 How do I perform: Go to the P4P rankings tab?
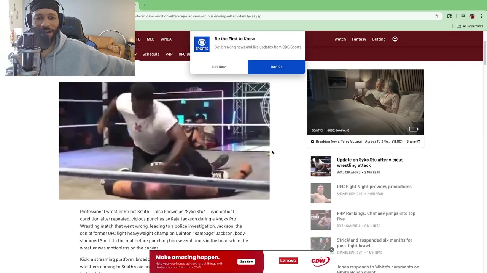tap(169, 54)
